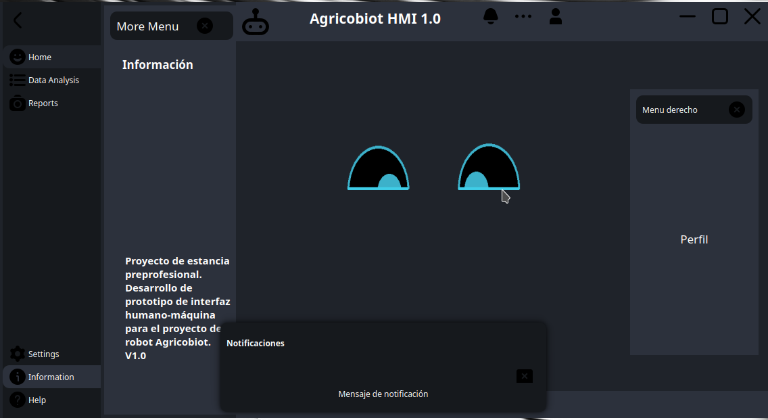Dismiss the Notificaciones popup
Image resolution: width=768 pixels, height=420 pixels.
pyautogui.click(x=524, y=376)
